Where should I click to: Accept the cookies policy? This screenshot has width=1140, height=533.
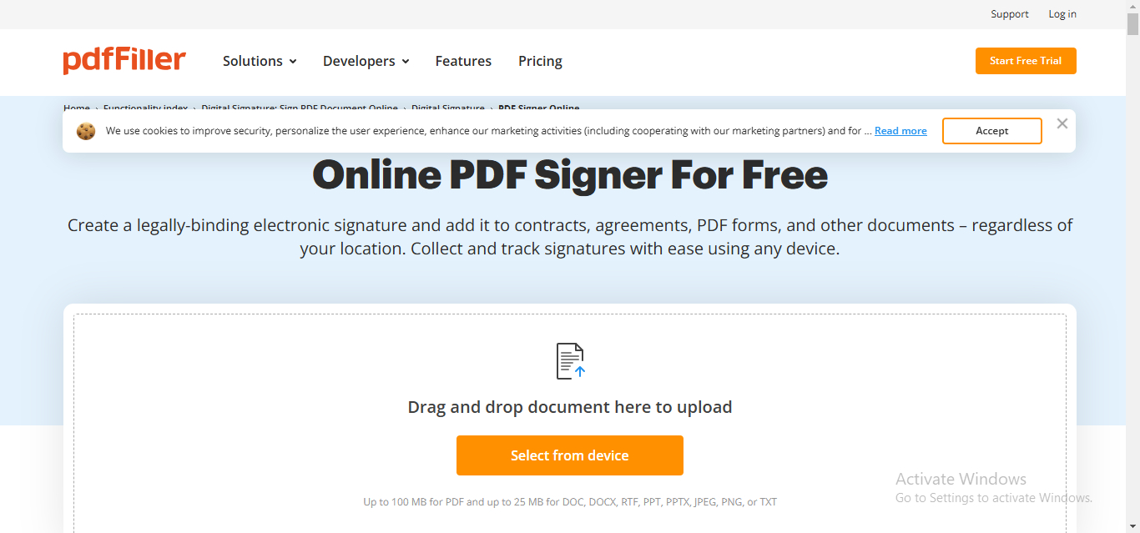pyautogui.click(x=992, y=131)
